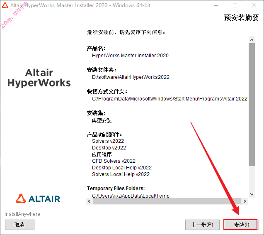Select the text HyperWorks Master Installer 2020
This screenshot has width=264, height=235.
(x=130, y=56)
